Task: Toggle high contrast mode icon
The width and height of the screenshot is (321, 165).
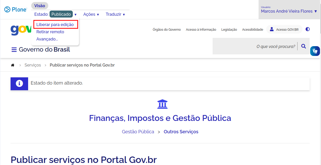Action: pos(307,29)
